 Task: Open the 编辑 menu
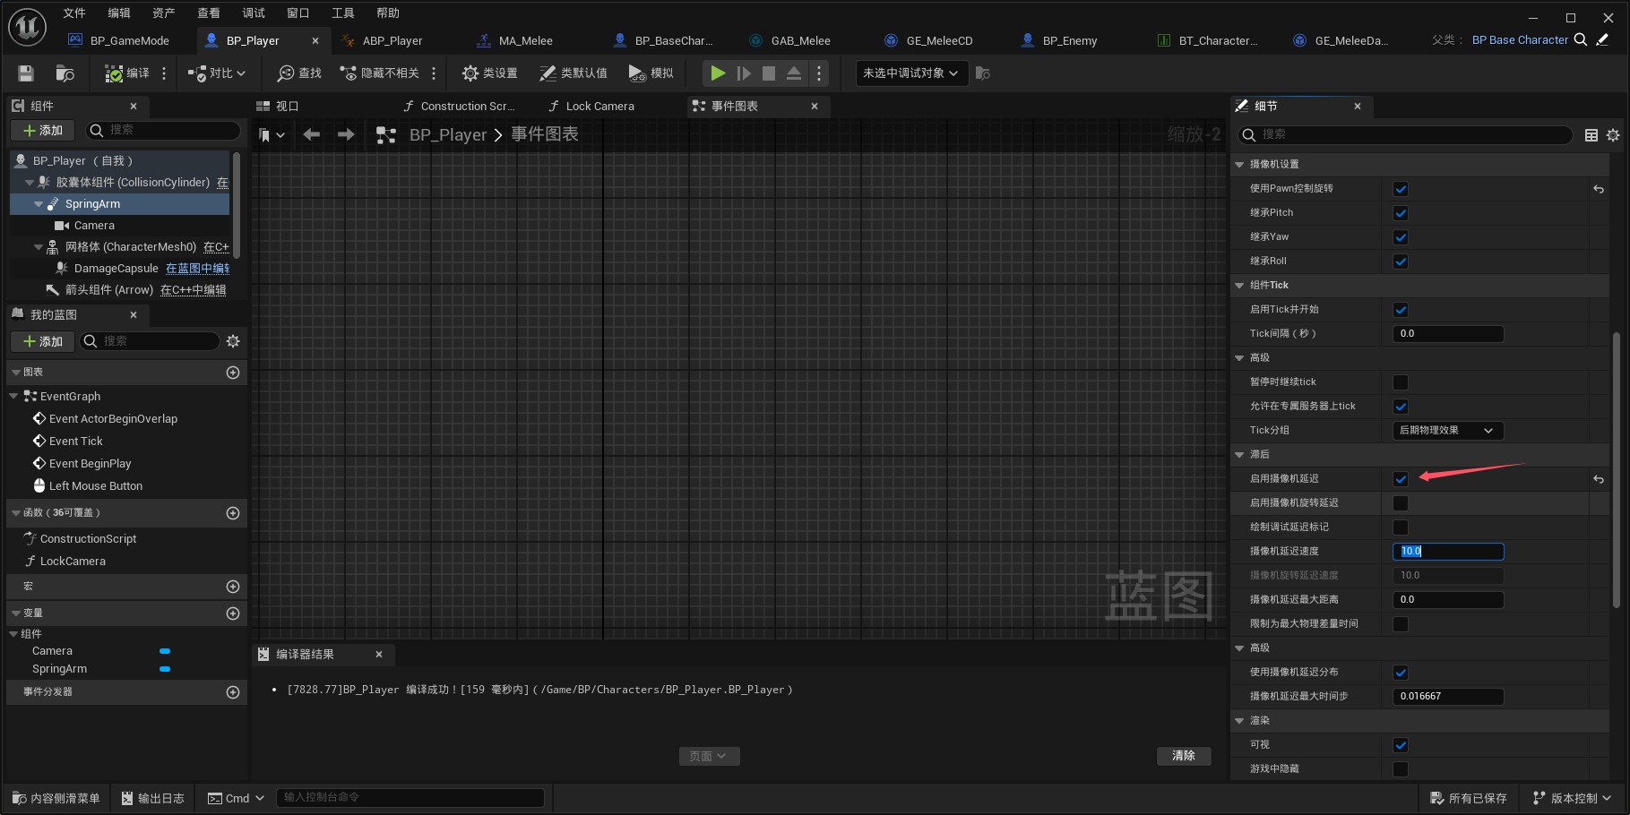119,13
